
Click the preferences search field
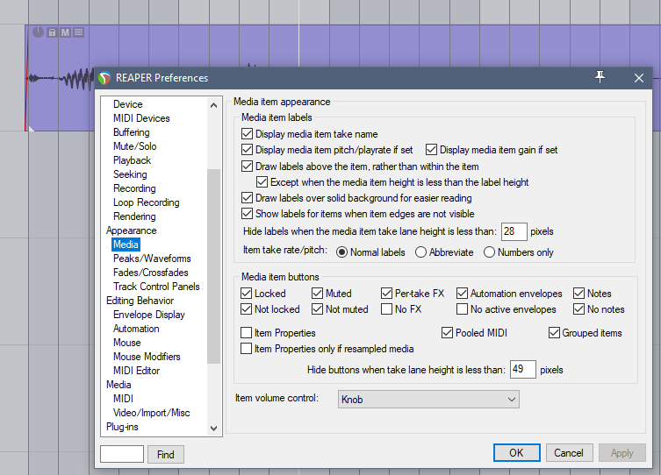coord(122,454)
